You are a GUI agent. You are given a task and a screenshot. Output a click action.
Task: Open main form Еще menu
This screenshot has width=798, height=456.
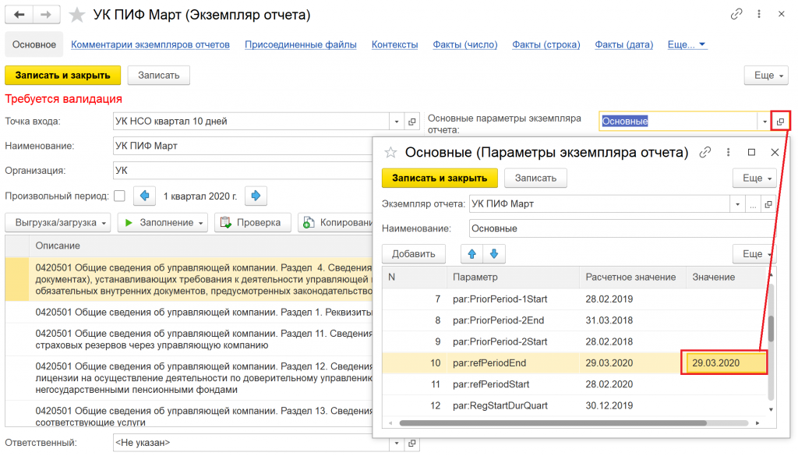pos(767,76)
